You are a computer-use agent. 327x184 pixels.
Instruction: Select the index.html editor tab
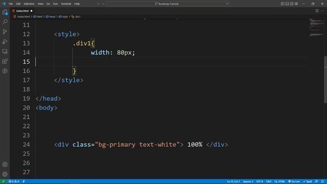[22, 11]
